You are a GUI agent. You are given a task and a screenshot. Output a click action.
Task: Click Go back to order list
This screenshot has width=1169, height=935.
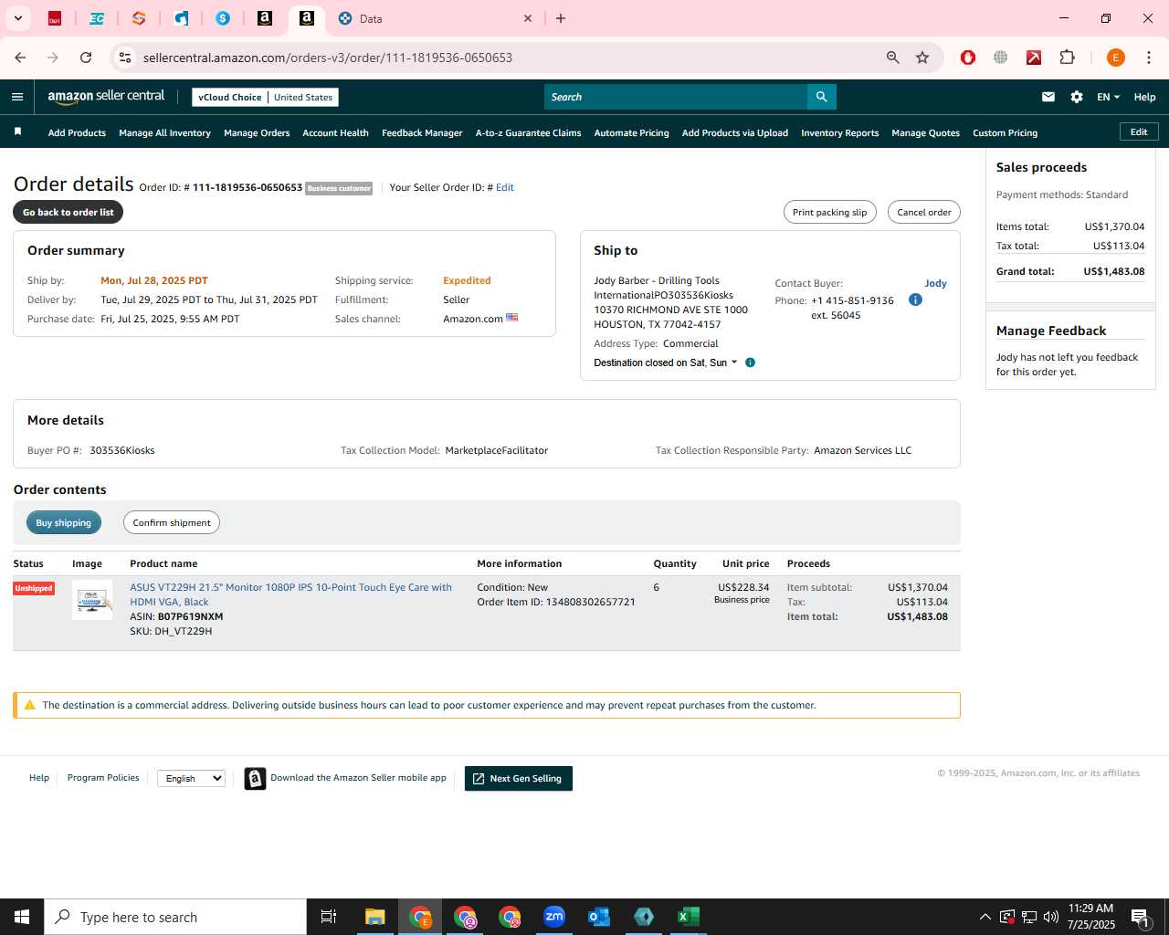pos(68,212)
